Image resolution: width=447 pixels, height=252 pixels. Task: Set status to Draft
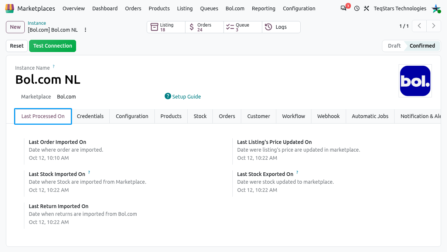(394, 46)
